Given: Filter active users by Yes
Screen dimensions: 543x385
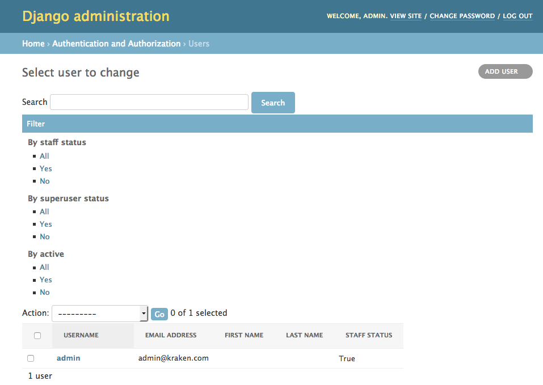Looking at the screenshot, I should click(x=46, y=280).
